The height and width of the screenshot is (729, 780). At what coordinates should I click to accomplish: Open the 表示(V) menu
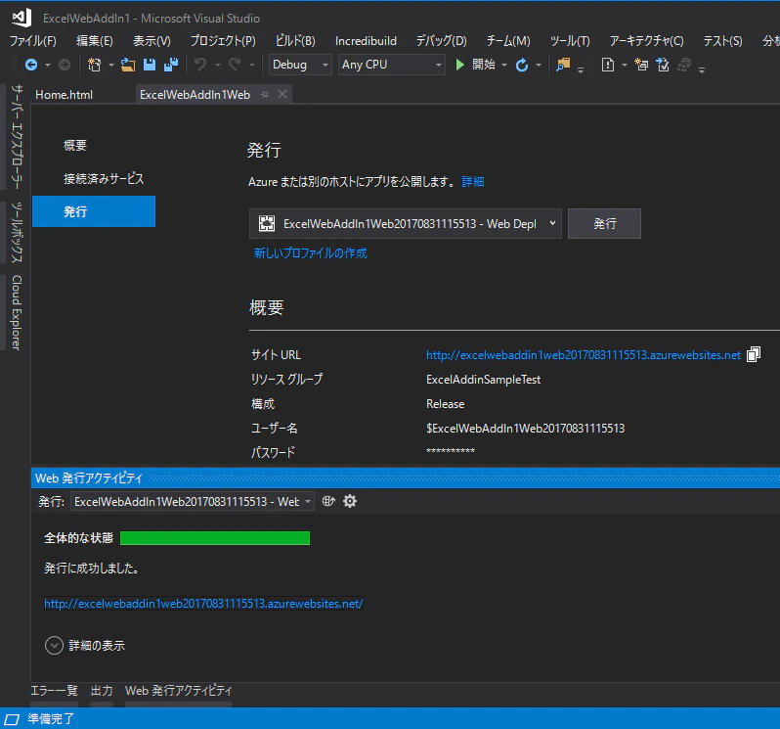[x=152, y=41]
